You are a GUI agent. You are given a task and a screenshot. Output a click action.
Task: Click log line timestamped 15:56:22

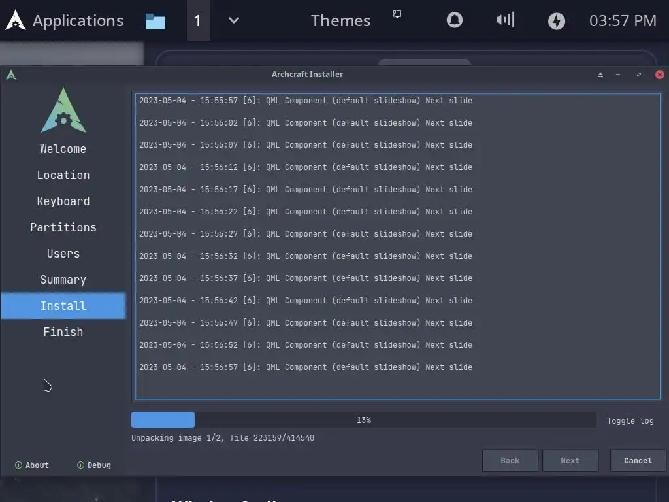click(x=306, y=212)
